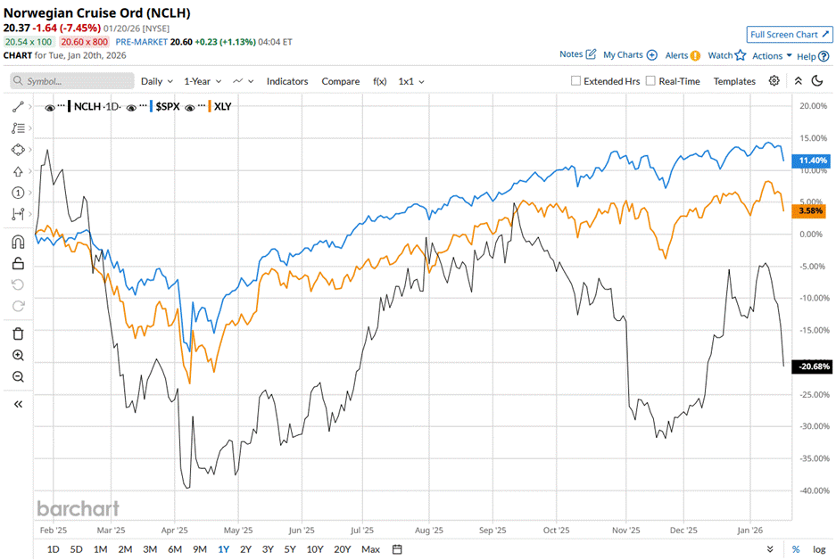Open the chart type line dropdown
Image resolution: width=836 pixels, height=560 pixels.
[243, 81]
